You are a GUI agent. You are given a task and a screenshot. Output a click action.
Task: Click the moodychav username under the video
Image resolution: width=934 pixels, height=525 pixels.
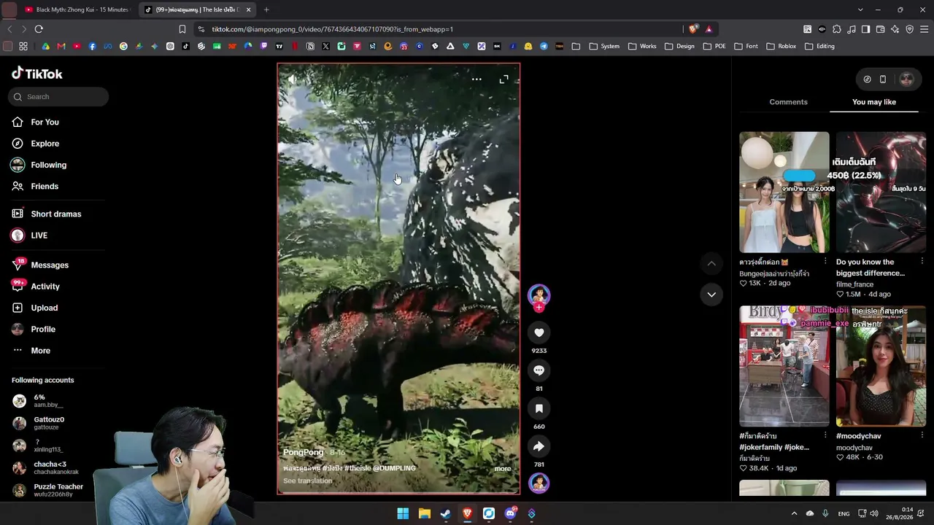tap(854, 448)
